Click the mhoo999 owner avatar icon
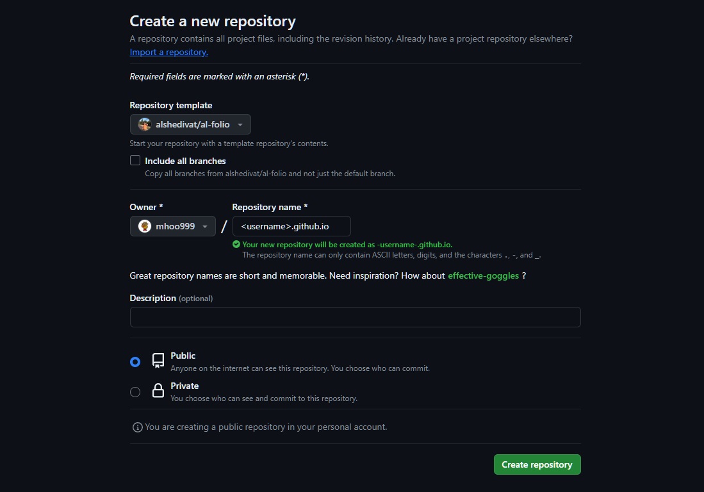 [145, 226]
